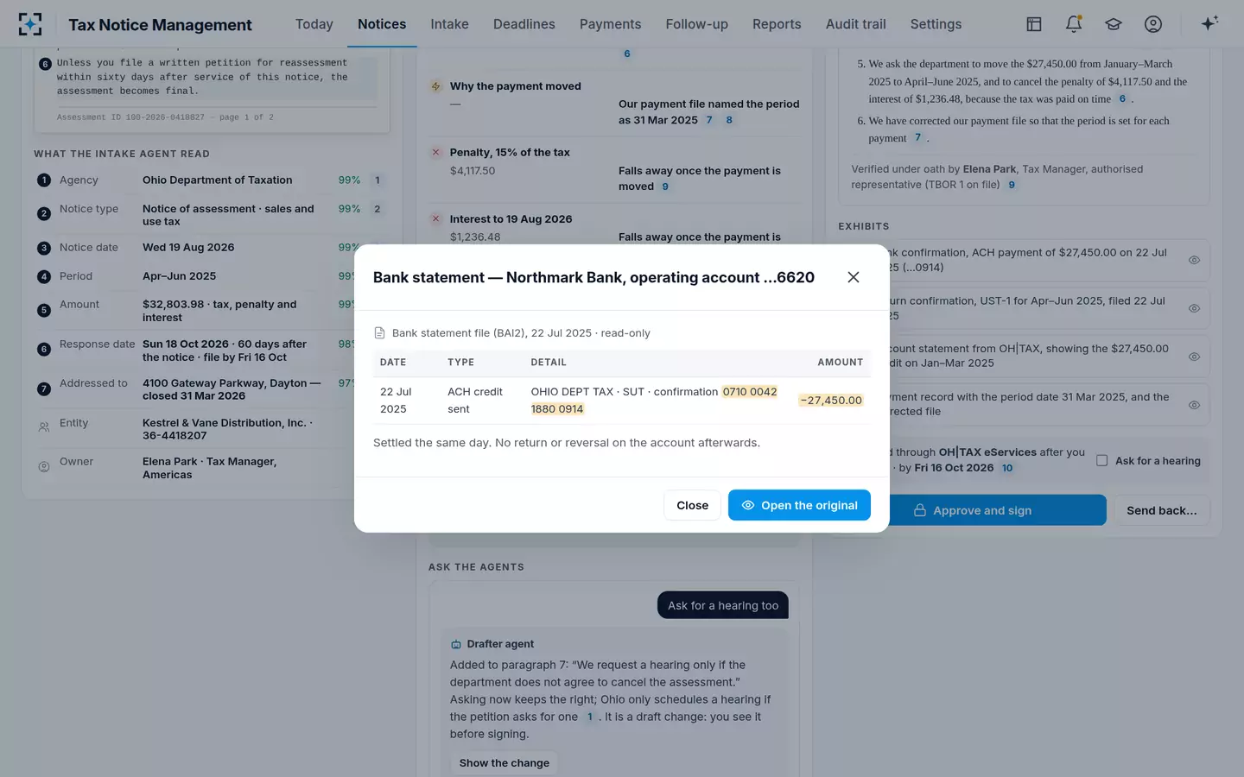Open the user account profile icon
Viewport: 1244px width, 777px height.
(x=1153, y=24)
